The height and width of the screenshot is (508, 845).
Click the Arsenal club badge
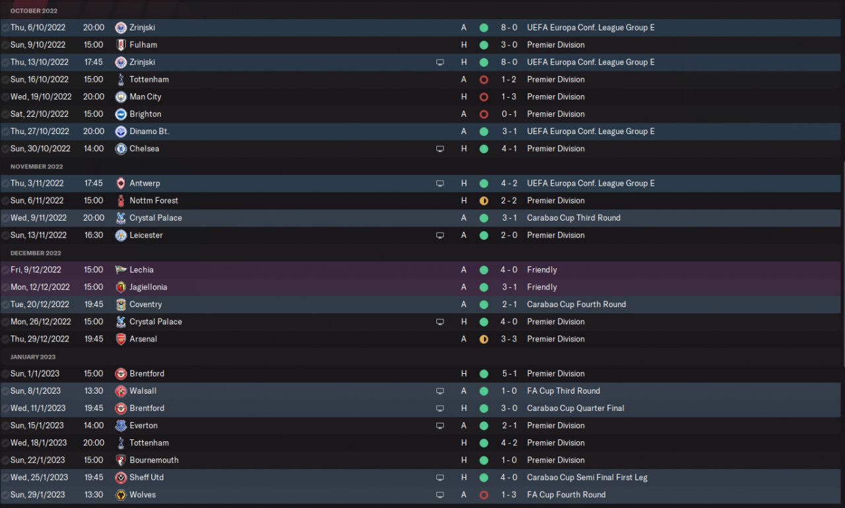click(x=121, y=339)
